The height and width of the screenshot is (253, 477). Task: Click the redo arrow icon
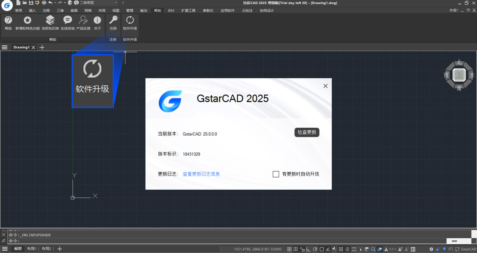click(x=60, y=2)
